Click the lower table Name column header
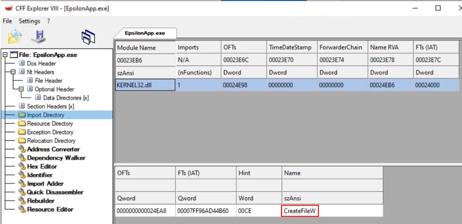Image resolution: width=462 pixels, height=224 pixels. (332, 173)
